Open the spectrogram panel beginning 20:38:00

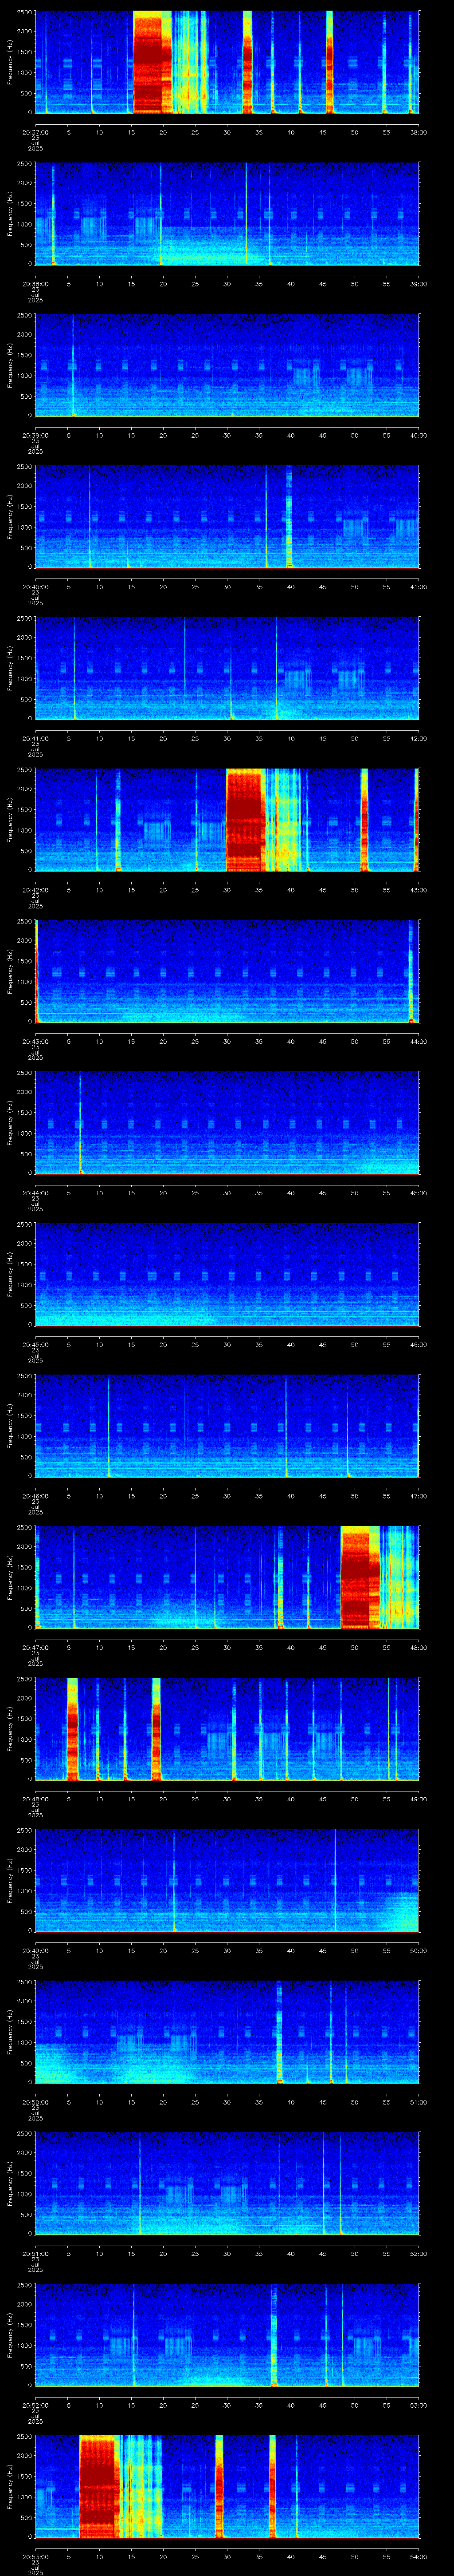click(x=227, y=214)
